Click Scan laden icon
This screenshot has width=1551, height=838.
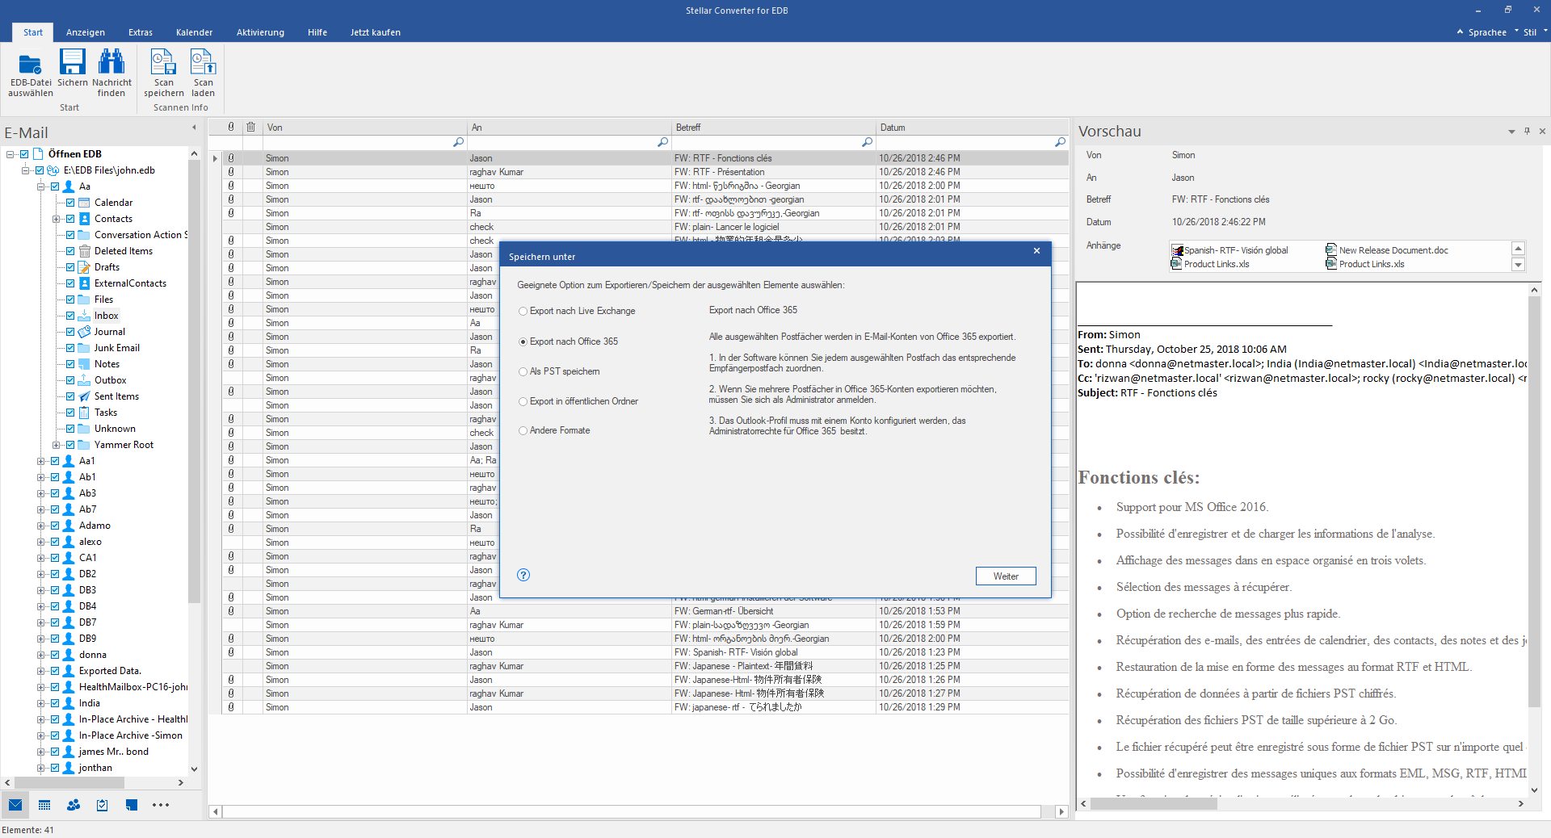(x=203, y=73)
